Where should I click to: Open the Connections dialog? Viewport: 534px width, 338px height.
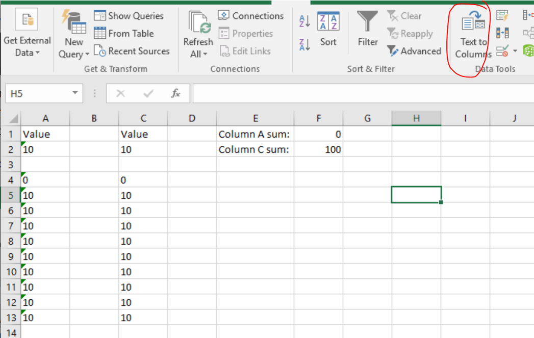tap(251, 16)
